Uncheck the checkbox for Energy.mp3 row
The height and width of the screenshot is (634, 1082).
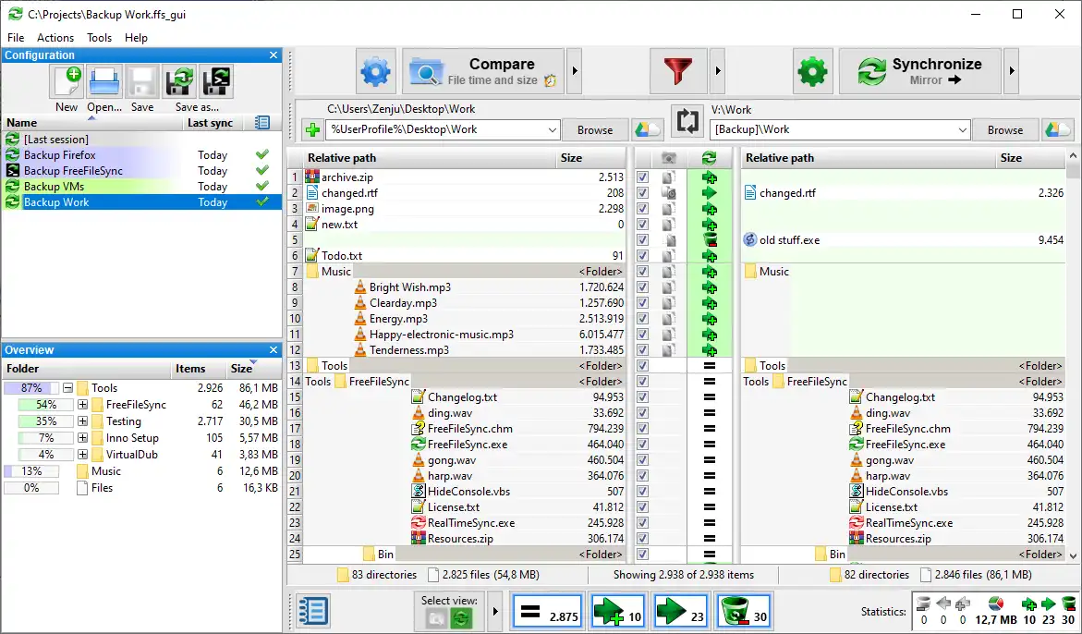coord(642,319)
